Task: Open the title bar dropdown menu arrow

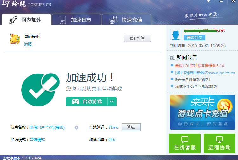Action: pyautogui.click(x=208, y=1)
